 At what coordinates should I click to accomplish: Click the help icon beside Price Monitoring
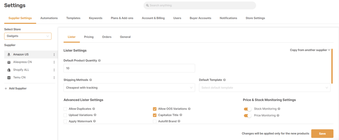click(278, 116)
